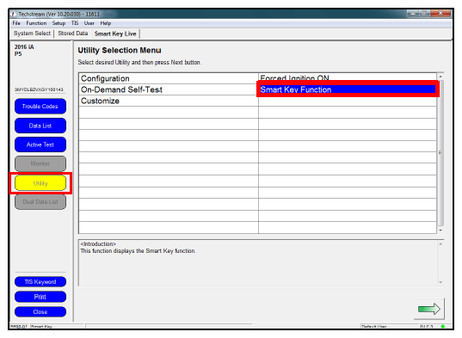Click the vehicle VIN text in sidebar
The width and height of the screenshot is (462, 338).
(x=39, y=89)
